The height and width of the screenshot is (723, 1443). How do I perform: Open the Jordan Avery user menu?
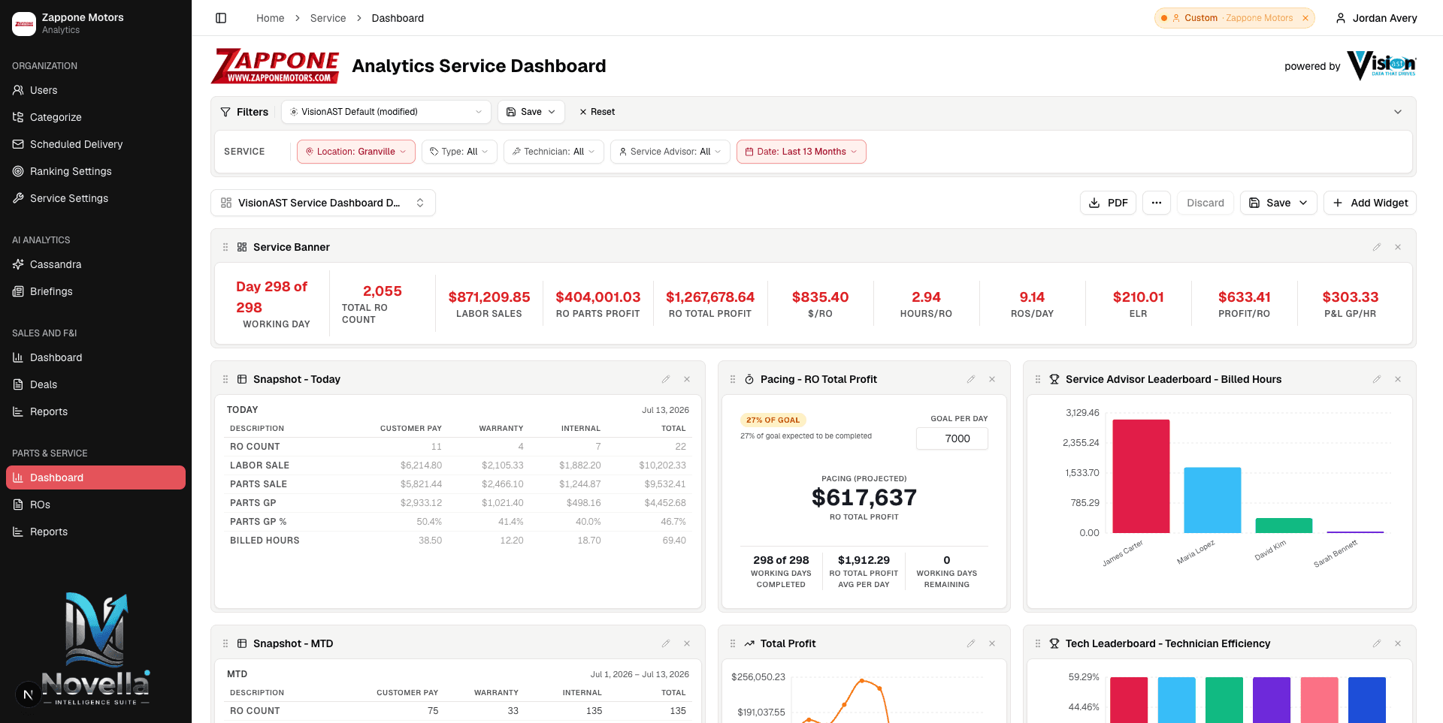1376,18
